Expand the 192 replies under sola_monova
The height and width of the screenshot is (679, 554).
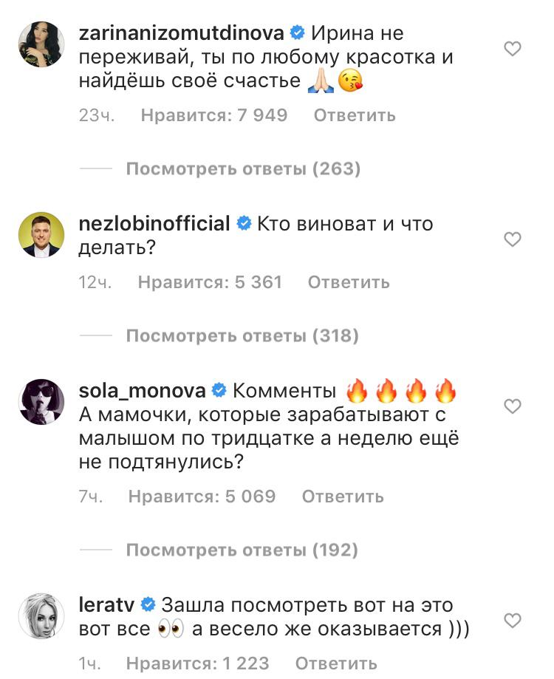242,550
